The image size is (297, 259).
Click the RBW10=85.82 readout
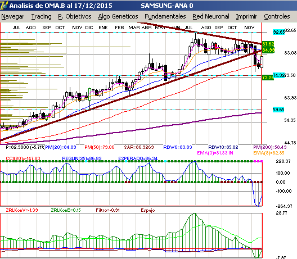pos(223,147)
